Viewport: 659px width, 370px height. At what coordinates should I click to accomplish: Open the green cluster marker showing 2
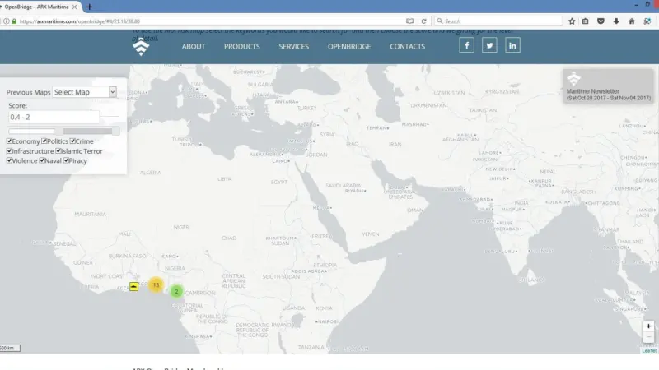176,291
